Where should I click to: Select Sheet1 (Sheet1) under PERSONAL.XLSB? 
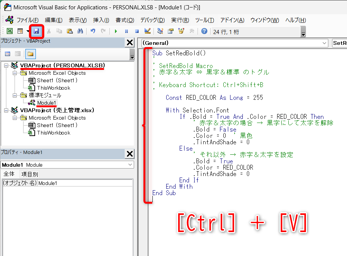(x=57, y=80)
